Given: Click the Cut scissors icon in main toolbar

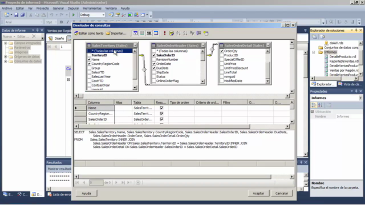Looking at the screenshot, I should [30, 15].
